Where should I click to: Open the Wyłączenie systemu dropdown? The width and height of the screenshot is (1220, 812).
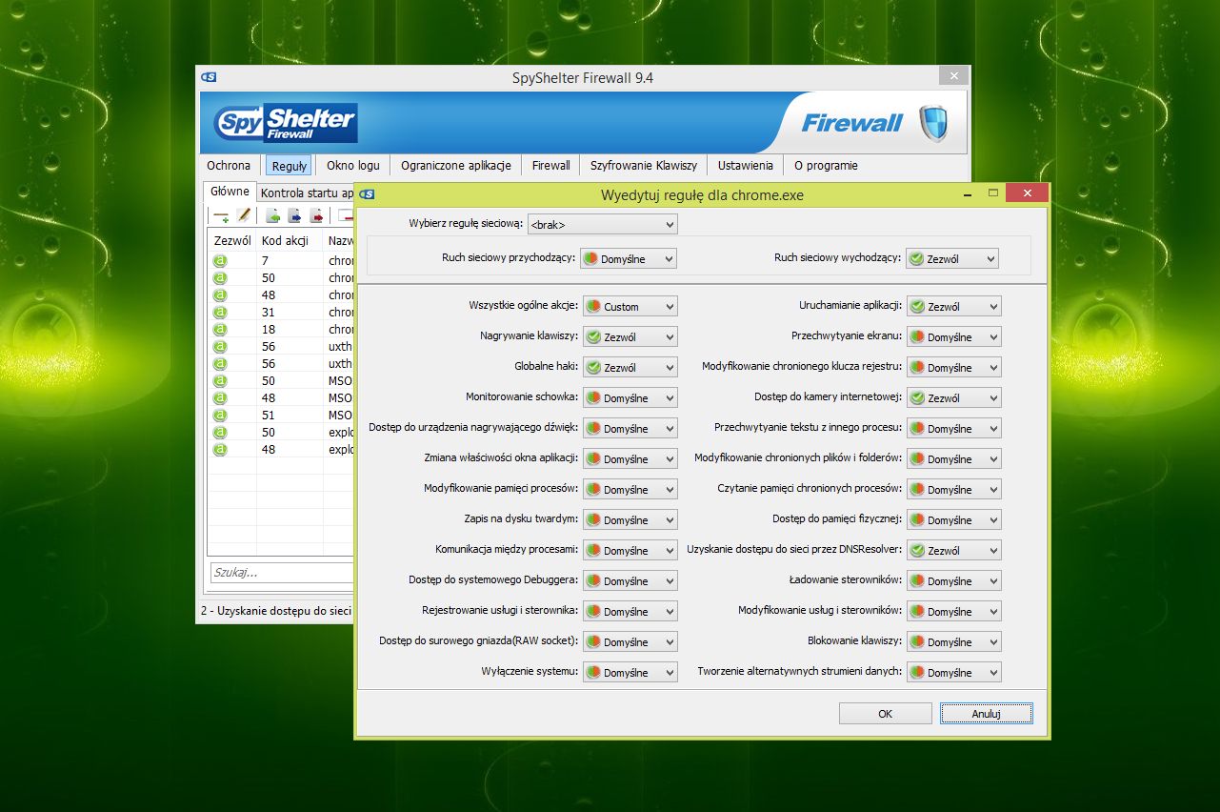tap(630, 673)
